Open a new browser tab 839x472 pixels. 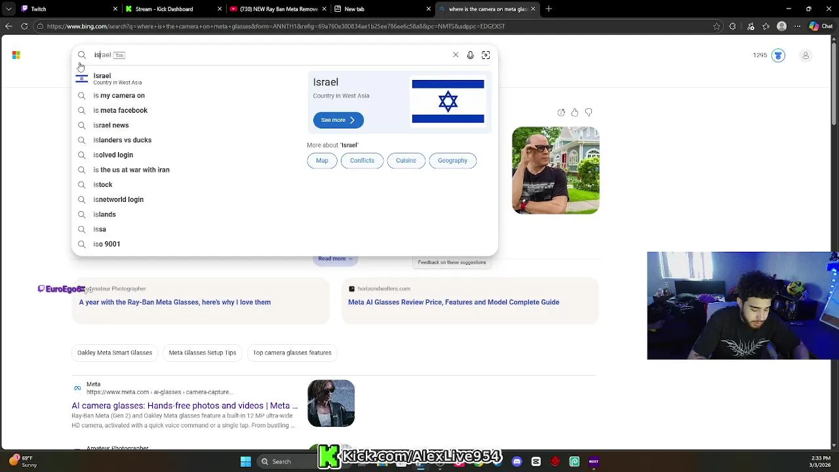(549, 9)
